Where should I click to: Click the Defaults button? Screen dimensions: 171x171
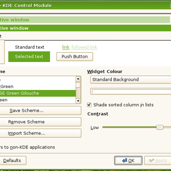pyautogui.click(x=13, y=160)
